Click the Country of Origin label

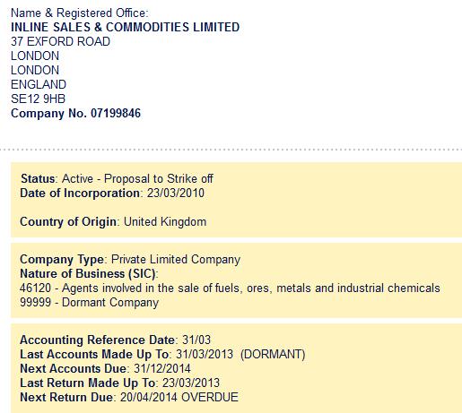pyautogui.click(x=68, y=222)
